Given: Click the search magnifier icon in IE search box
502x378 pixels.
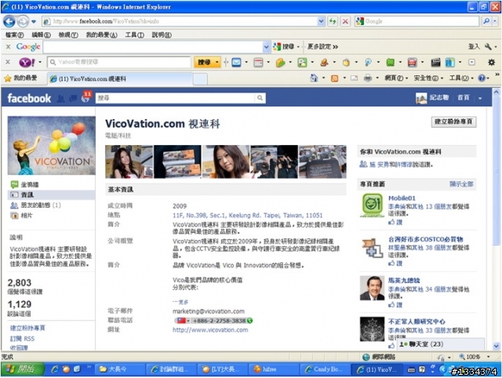Looking at the screenshot, I should (x=486, y=21).
